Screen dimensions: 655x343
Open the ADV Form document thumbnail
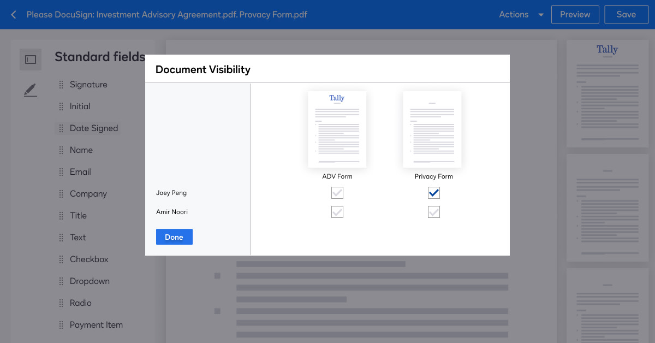337,129
